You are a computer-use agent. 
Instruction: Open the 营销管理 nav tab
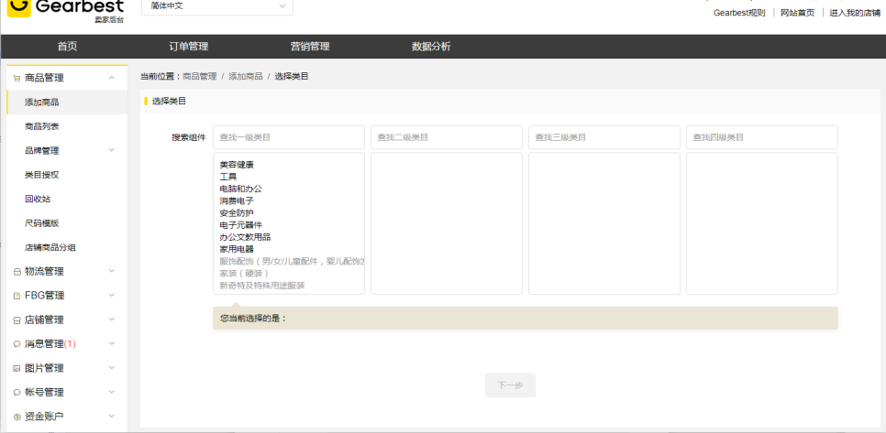click(310, 47)
